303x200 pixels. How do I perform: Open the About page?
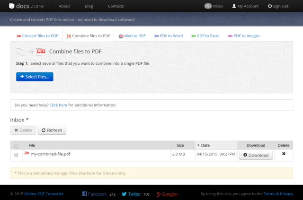(x=64, y=6)
